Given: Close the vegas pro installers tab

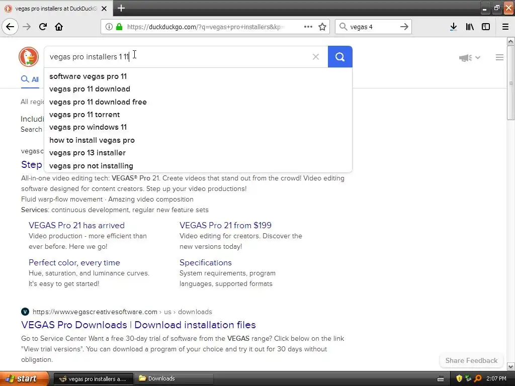Looking at the screenshot, I should pyautogui.click(x=104, y=9).
